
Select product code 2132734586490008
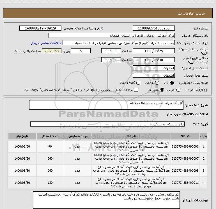tap(185, 171)
